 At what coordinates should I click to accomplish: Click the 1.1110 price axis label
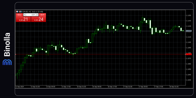click(x=189, y=37)
